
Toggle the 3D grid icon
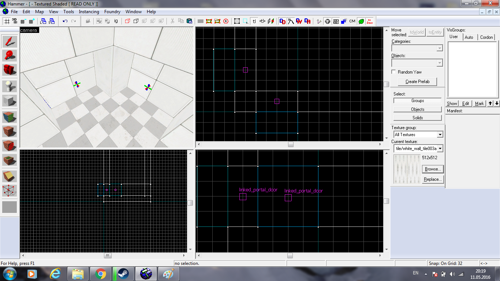tap(15, 21)
